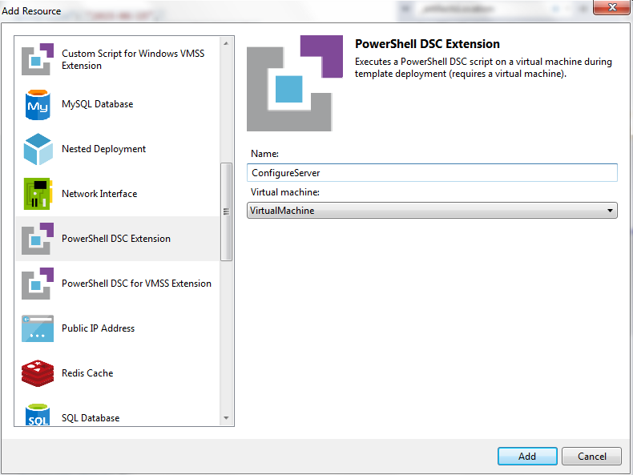Image resolution: width=633 pixels, height=475 pixels.
Task: Choose the "PowerShell DSC for VMSS Extension" label
Action: click(x=136, y=284)
